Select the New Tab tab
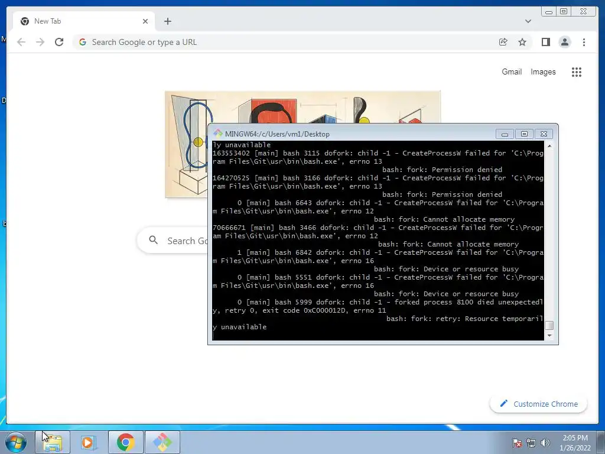Image resolution: width=605 pixels, height=454 pixels. (x=84, y=21)
